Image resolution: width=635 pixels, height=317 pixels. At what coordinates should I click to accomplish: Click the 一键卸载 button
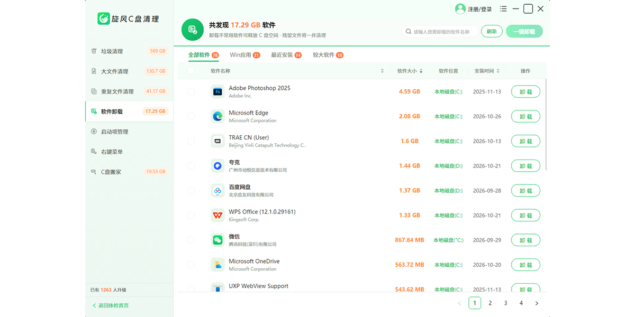(524, 32)
